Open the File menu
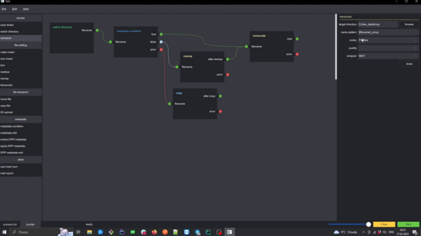 (4, 9)
